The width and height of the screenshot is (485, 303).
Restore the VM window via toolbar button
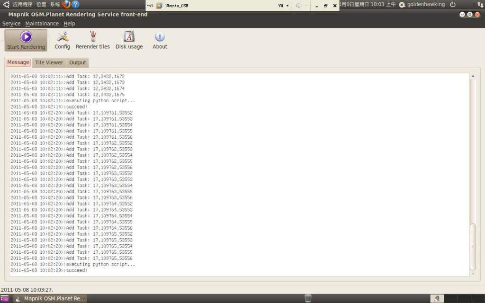point(325,6)
